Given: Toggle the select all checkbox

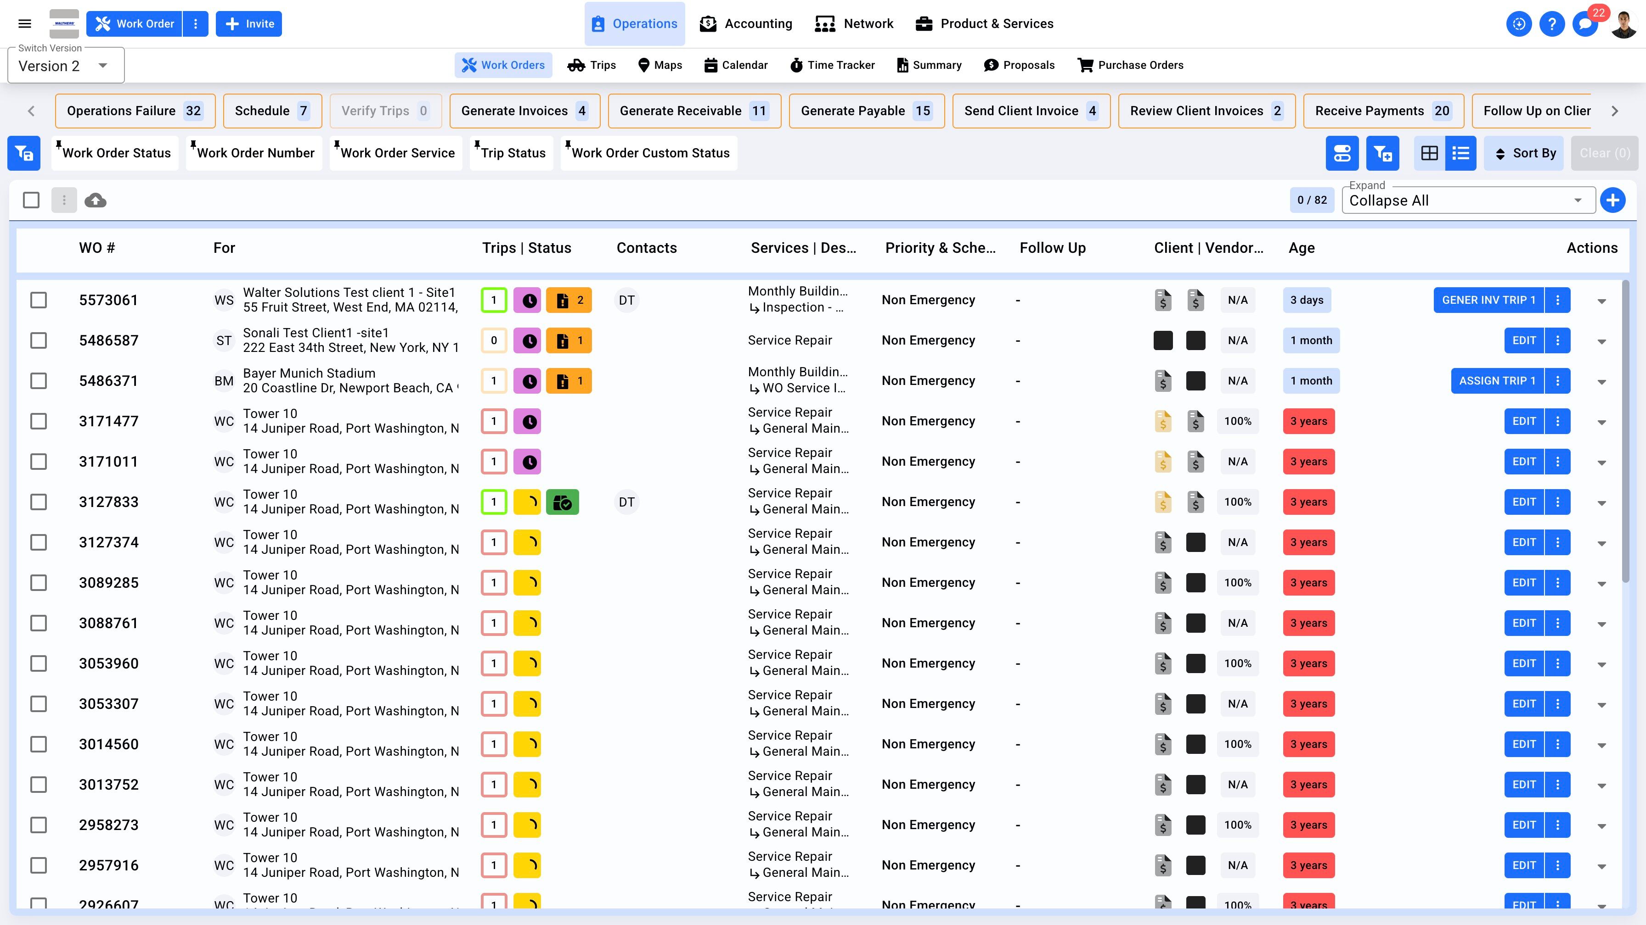Looking at the screenshot, I should pyautogui.click(x=31, y=201).
